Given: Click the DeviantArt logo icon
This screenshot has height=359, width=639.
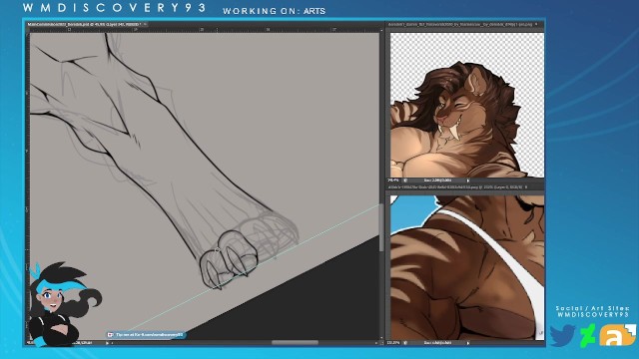Looking at the screenshot, I should click(x=587, y=335).
